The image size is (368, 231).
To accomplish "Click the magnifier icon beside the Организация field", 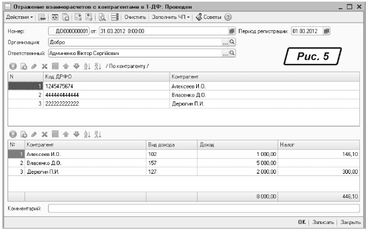I will (233, 42).
